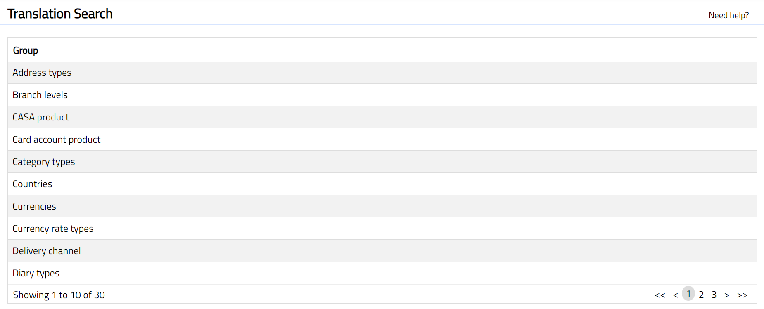The image size is (764, 309).
Task: Open the Category types group
Action: (x=44, y=162)
